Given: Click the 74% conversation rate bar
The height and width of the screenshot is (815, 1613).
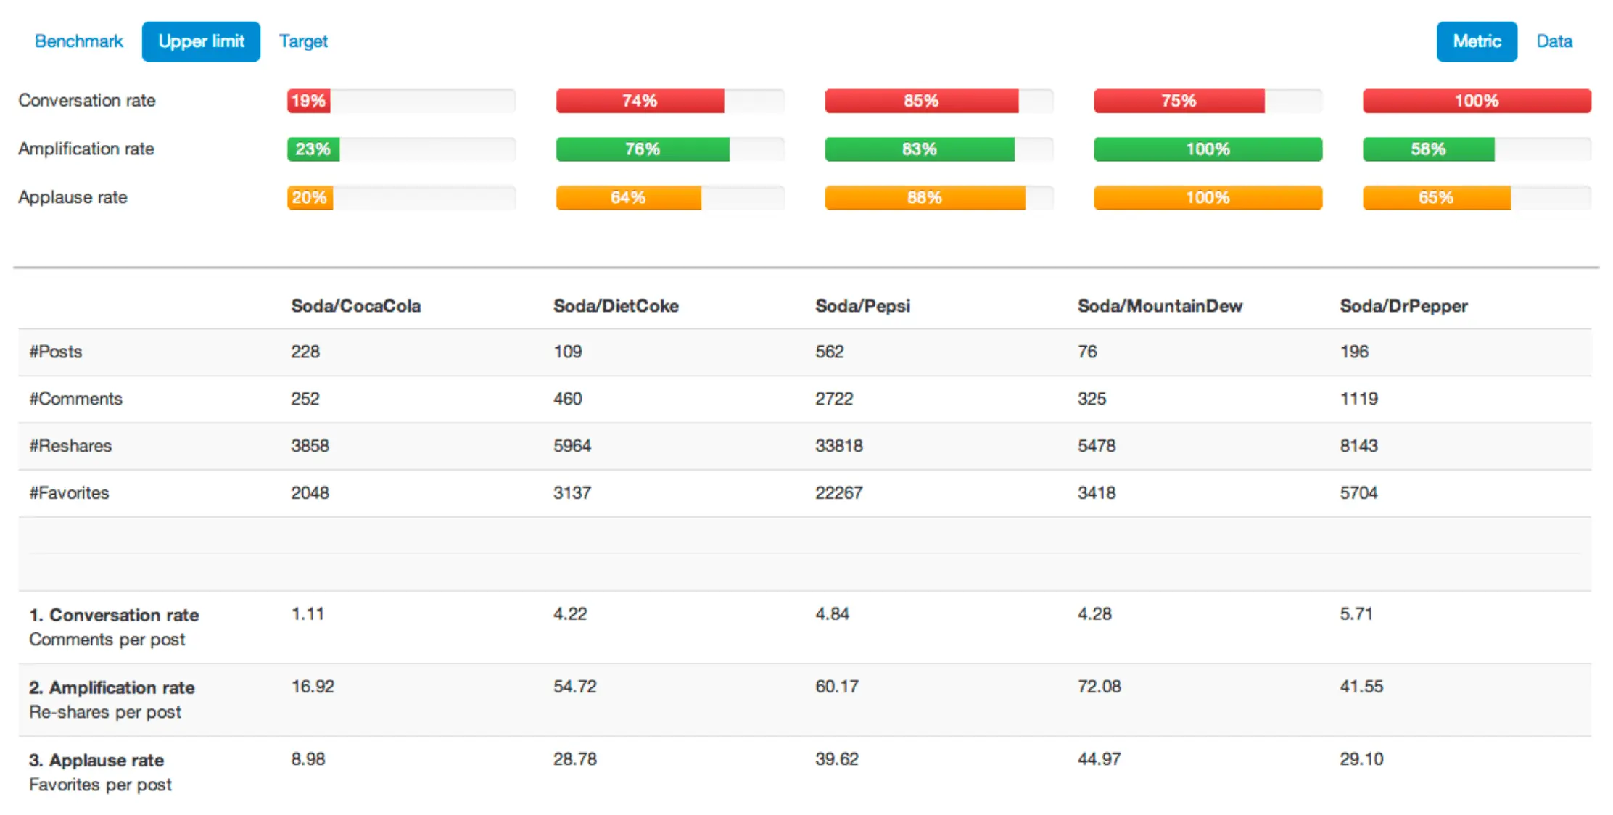Looking at the screenshot, I should coord(640,101).
